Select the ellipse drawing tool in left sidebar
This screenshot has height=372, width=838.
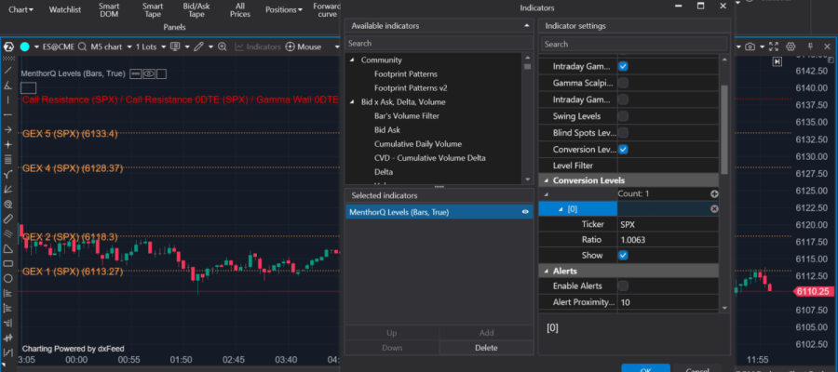pos(7,278)
